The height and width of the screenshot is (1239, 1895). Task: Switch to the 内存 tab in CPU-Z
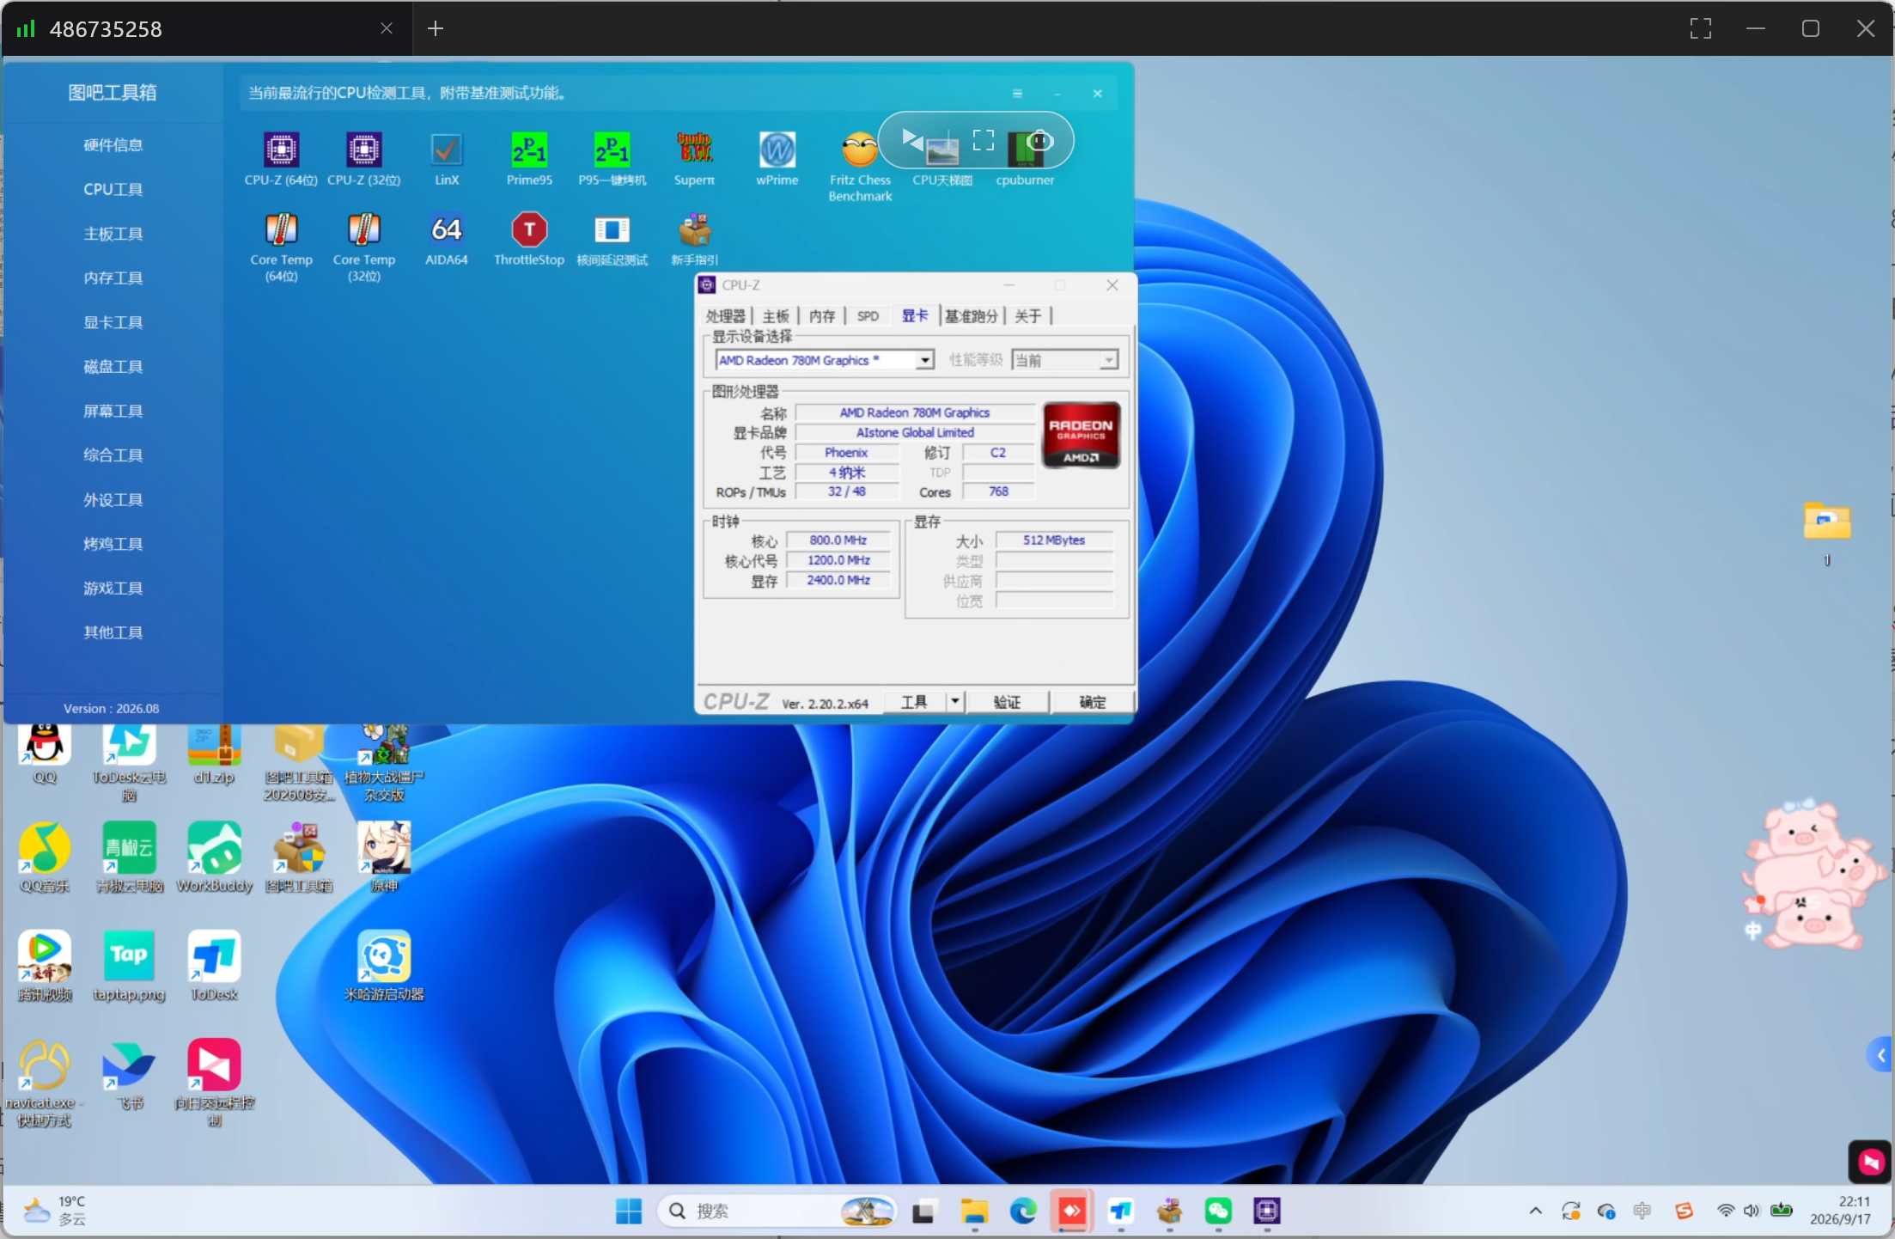click(x=822, y=316)
